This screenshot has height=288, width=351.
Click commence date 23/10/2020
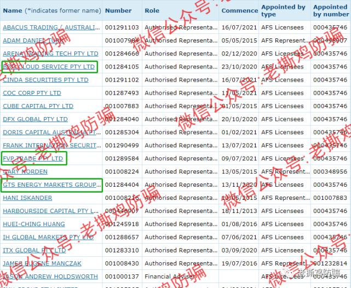click(x=239, y=67)
